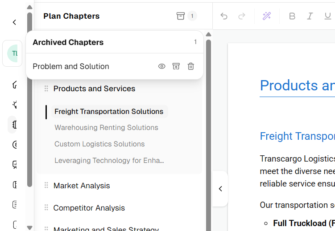Viewport: 335px width, 231px height.
Task: Click the archived count badge showing 1
Action: pos(192,16)
